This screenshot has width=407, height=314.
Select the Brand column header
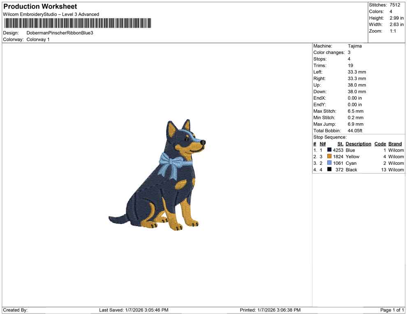(395, 143)
